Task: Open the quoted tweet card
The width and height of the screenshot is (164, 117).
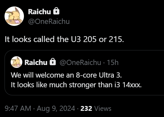Action: [84, 73]
